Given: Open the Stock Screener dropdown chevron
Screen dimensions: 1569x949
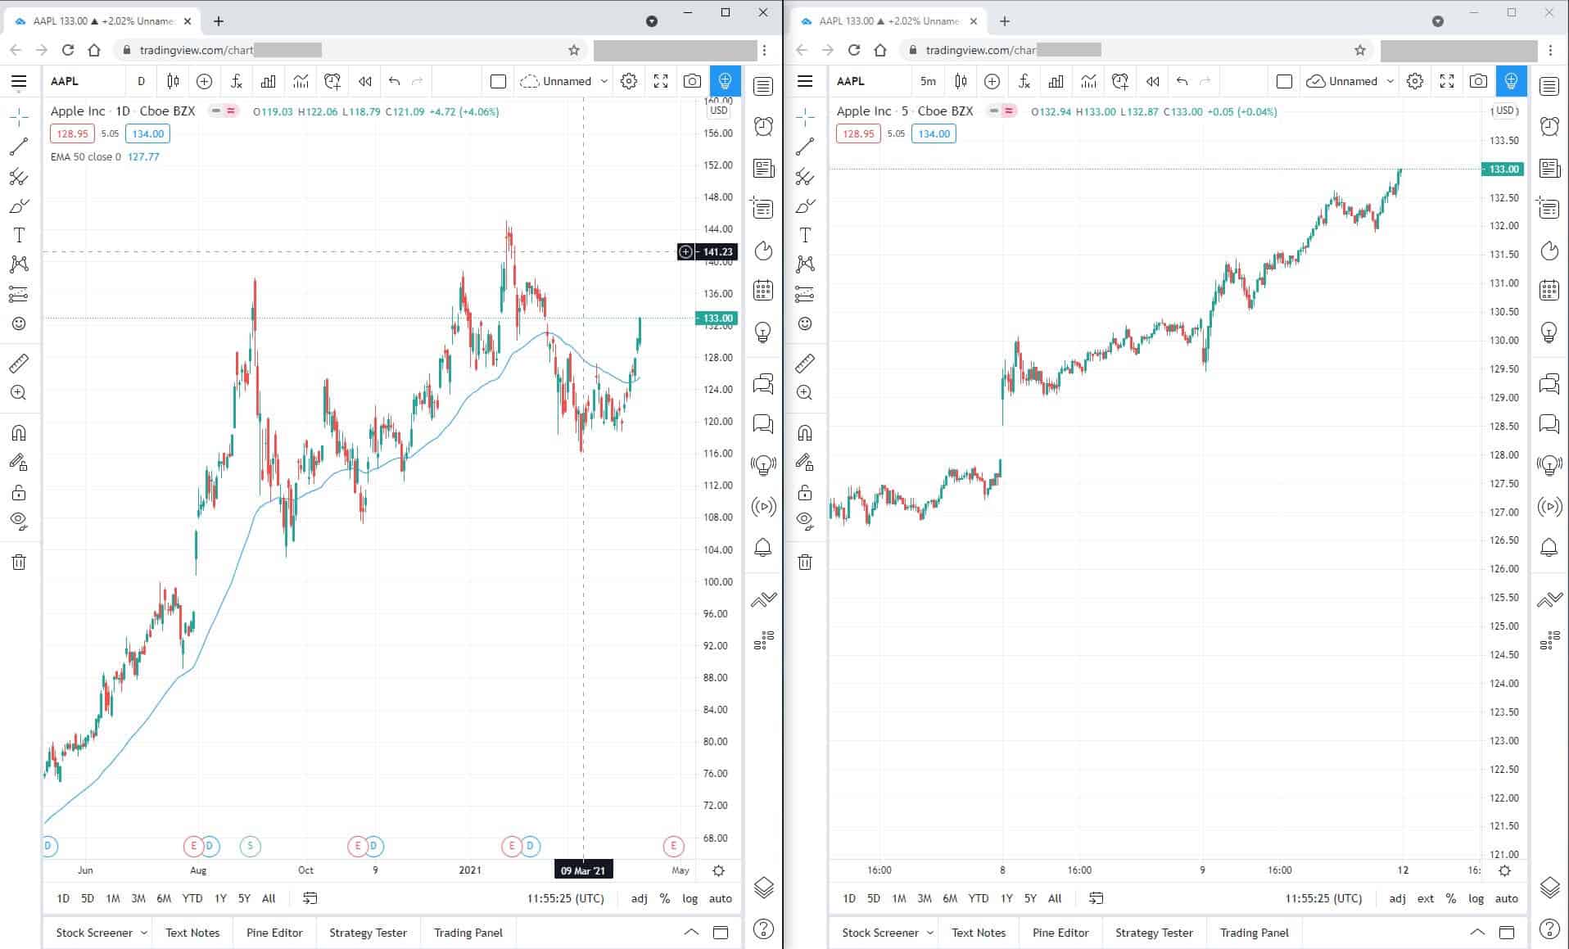Looking at the screenshot, I should click(x=145, y=933).
